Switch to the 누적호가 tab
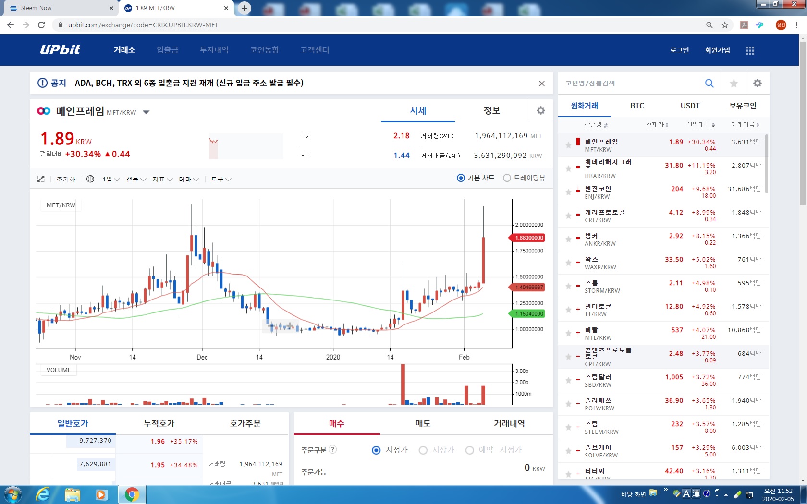The image size is (807, 504). point(159,423)
